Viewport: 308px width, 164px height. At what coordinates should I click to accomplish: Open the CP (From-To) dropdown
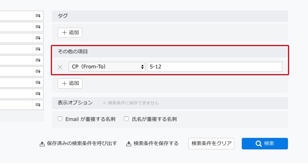click(107, 67)
